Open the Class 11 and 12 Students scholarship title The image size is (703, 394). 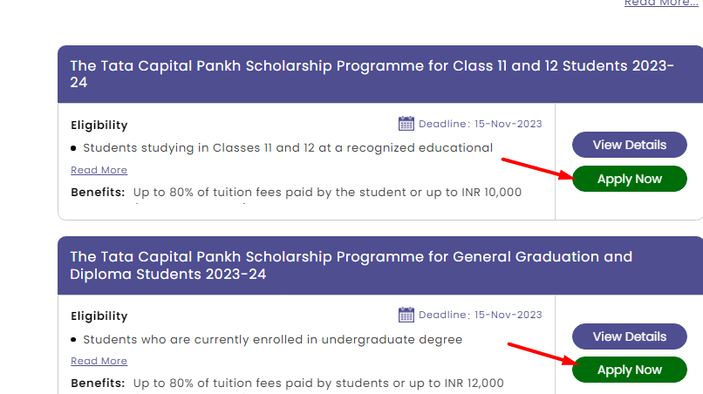coord(372,74)
